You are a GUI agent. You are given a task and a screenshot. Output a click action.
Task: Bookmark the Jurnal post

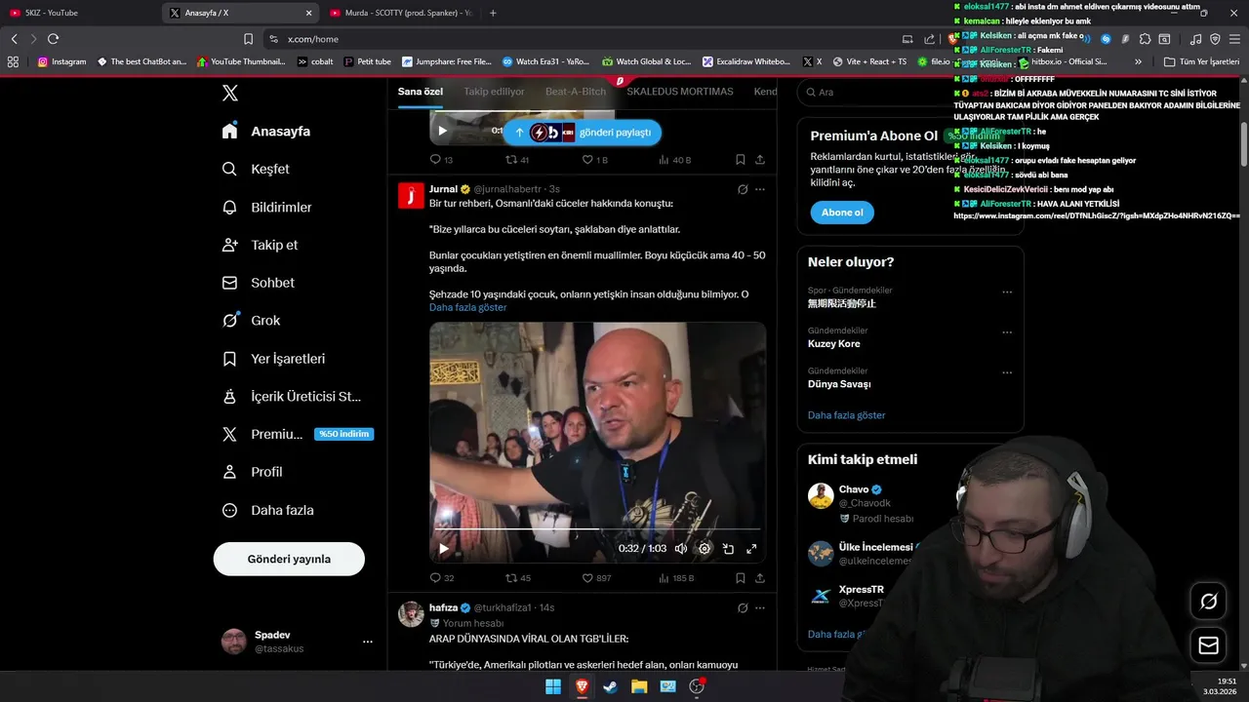pos(741,577)
